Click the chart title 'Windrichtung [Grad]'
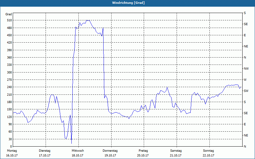This screenshot has width=255, height=159. [x=128, y=3]
